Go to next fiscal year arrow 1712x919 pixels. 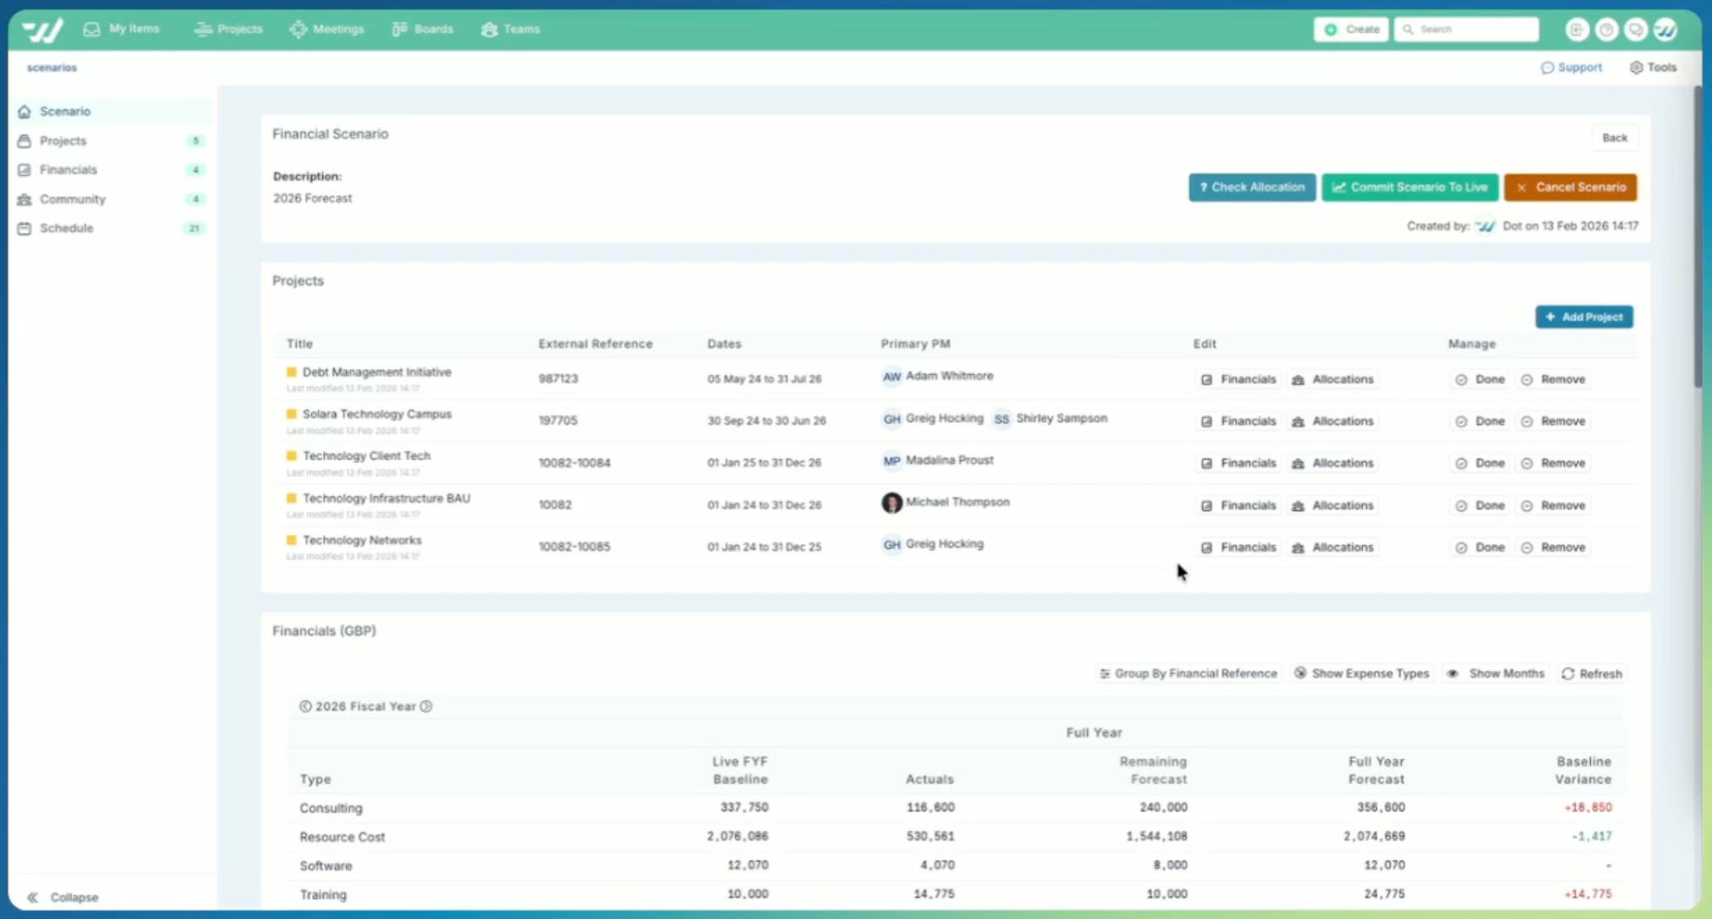[426, 707]
